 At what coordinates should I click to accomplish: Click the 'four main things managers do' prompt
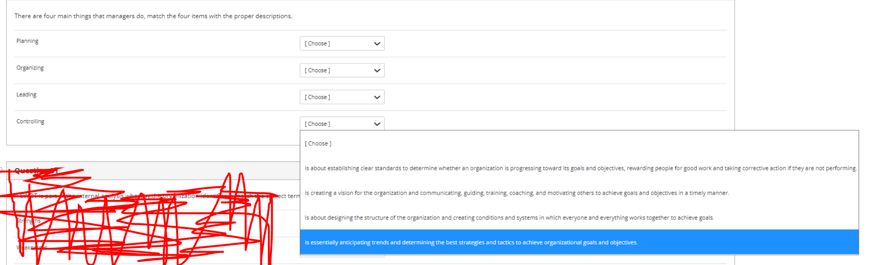pos(153,16)
